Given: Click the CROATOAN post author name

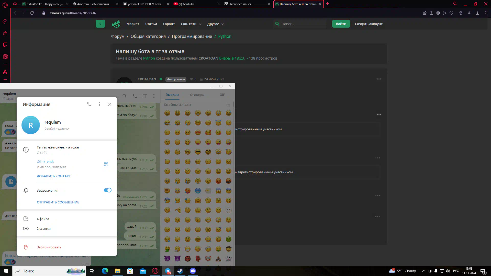Looking at the screenshot, I should click(x=147, y=79).
